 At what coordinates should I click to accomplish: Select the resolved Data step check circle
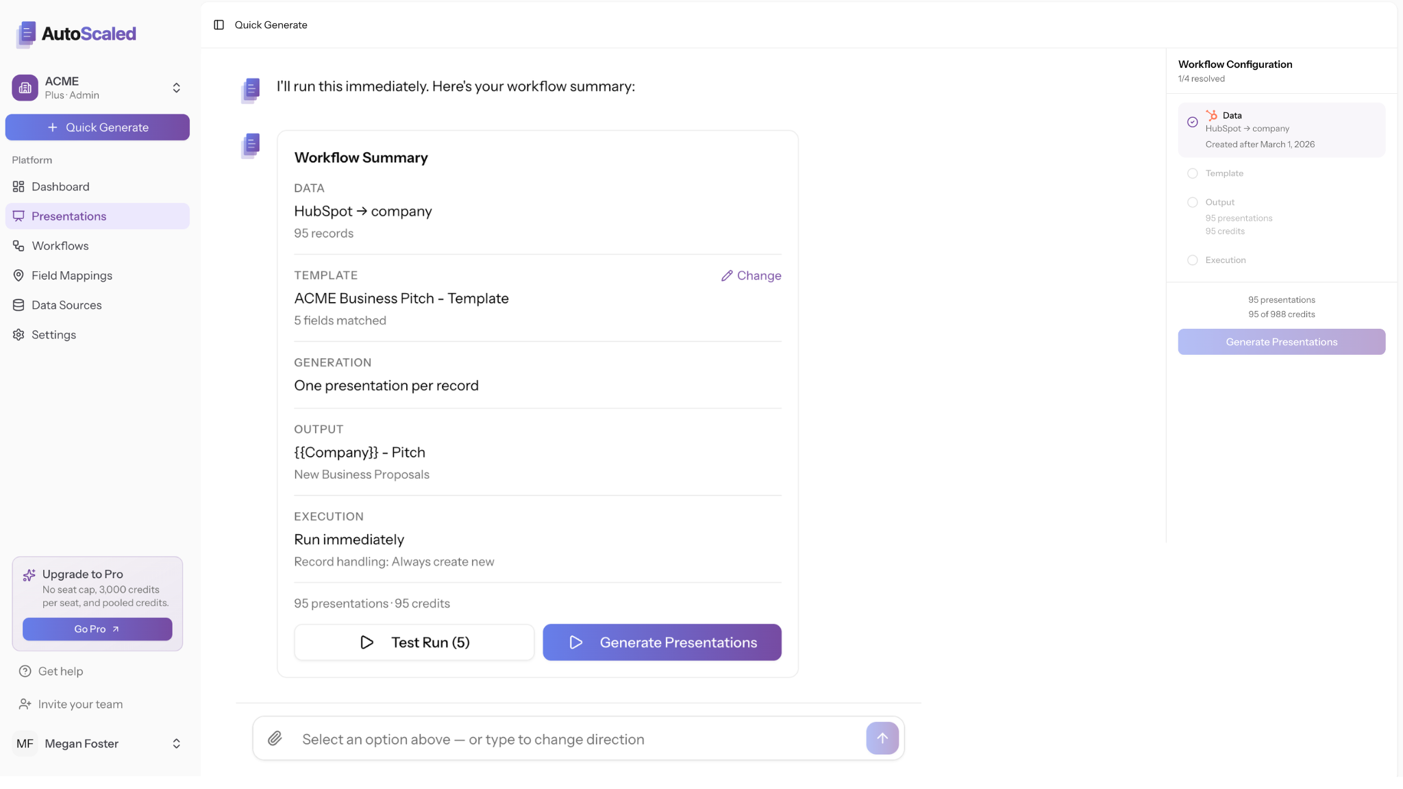(x=1193, y=122)
